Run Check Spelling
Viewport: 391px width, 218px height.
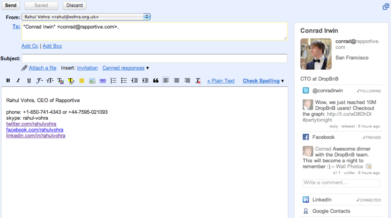coord(261,81)
